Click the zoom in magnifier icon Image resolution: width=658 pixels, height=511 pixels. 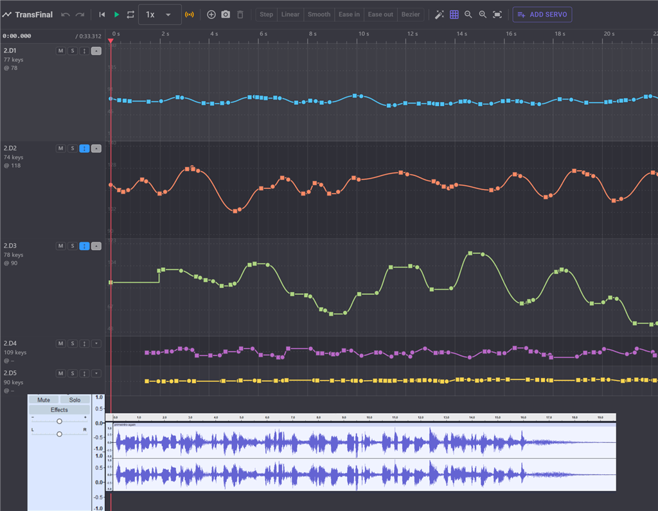(x=483, y=15)
